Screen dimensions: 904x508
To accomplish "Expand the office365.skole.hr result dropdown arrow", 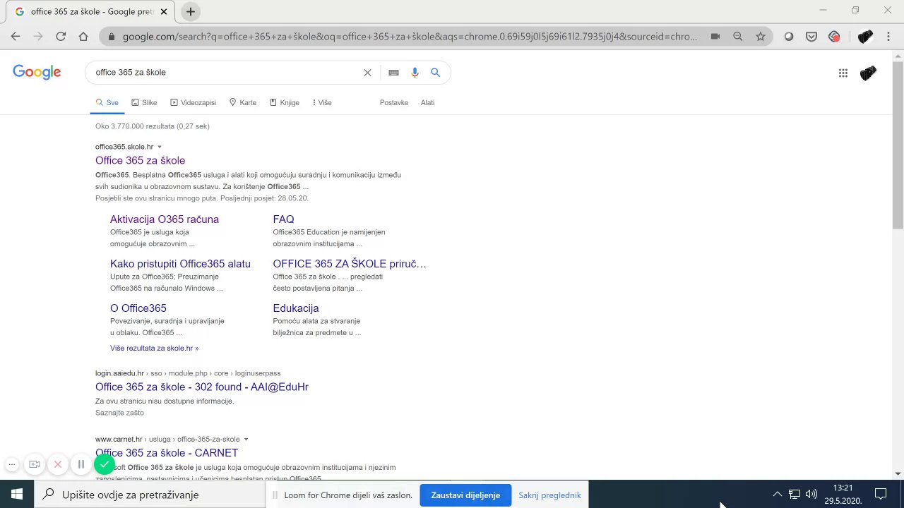I will pos(160,147).
